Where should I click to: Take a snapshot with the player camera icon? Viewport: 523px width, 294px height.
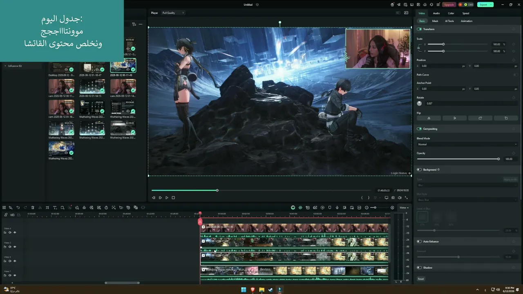[393, 198]
